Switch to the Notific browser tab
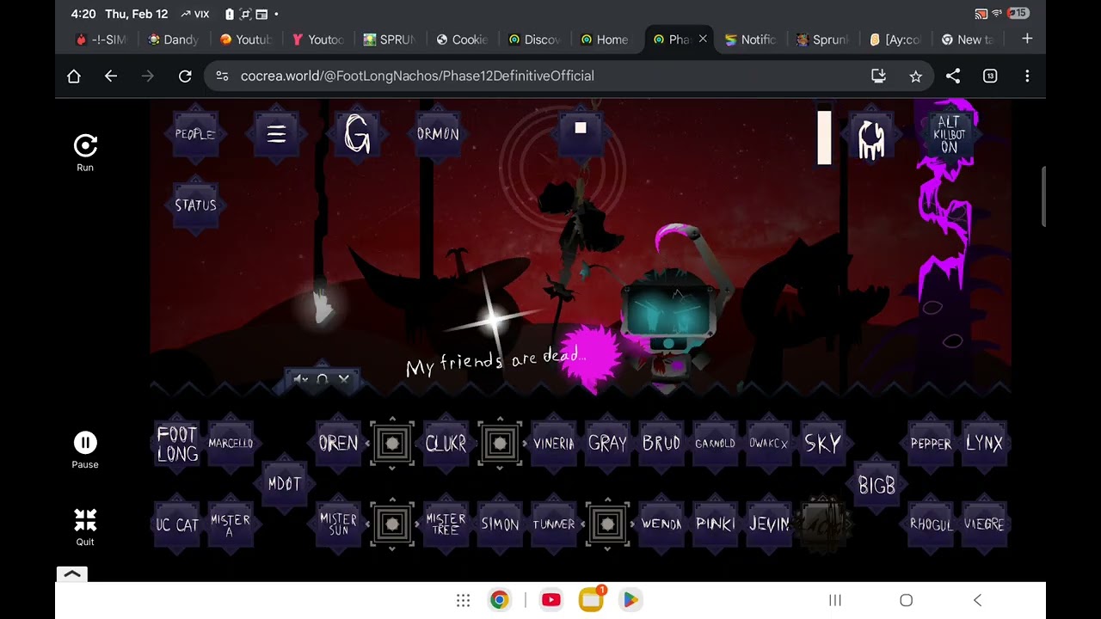The height and width of the screenshot is (619, 1101). 750,40
